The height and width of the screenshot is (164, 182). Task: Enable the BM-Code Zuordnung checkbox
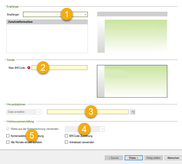tap(67, 136)
